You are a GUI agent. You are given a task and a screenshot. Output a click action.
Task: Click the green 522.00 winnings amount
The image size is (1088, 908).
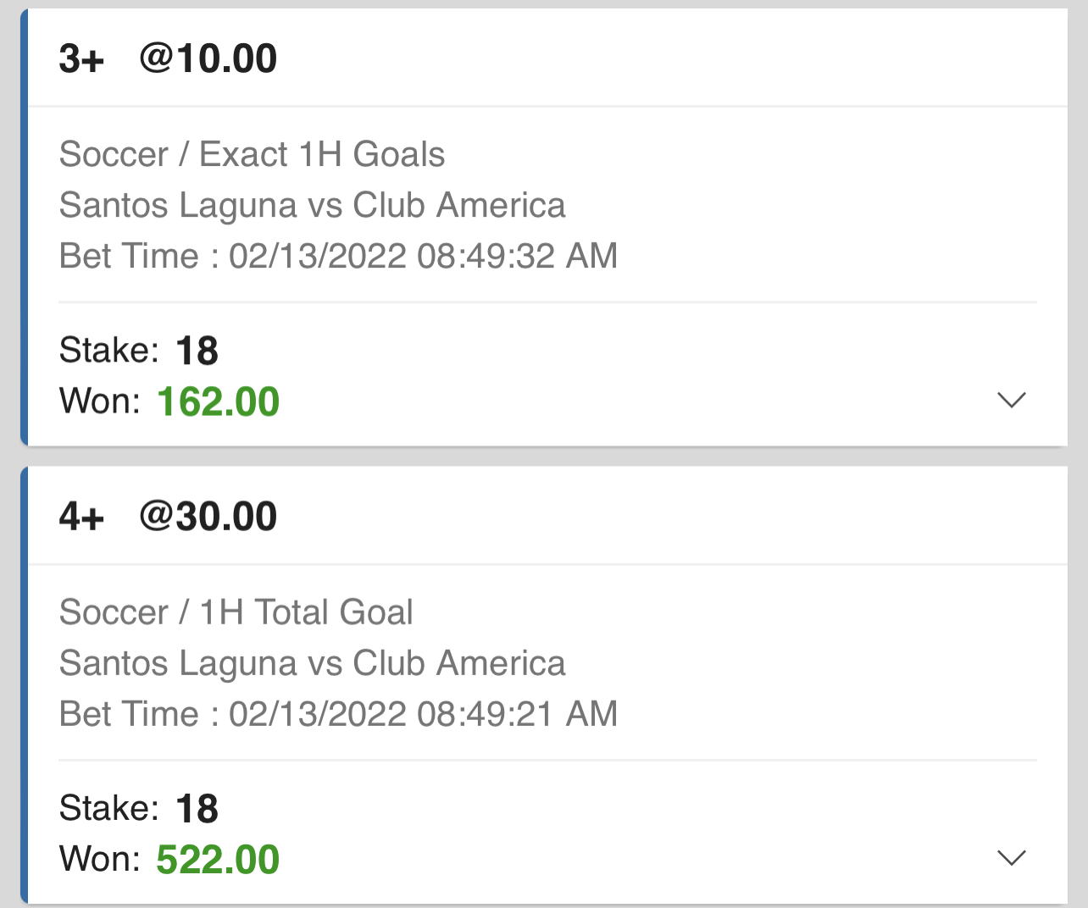pos(219,859)
